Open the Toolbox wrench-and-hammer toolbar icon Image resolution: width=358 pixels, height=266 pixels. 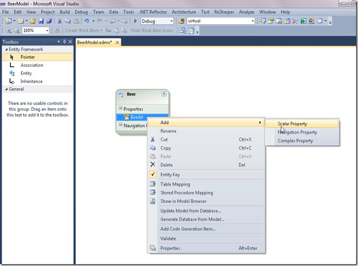295,21
